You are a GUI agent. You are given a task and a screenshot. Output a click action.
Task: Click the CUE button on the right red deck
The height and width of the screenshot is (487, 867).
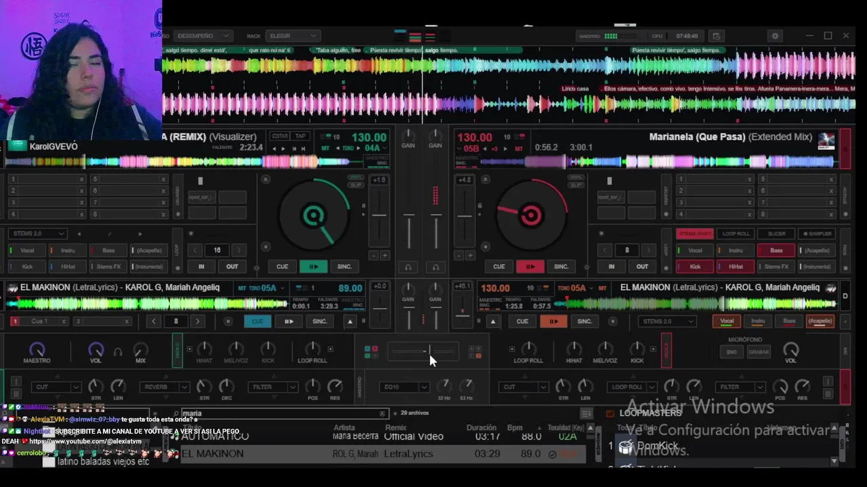[499, 266]
